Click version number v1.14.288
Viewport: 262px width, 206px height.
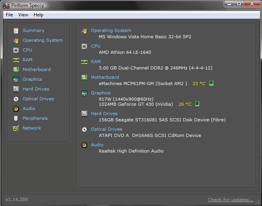coord(16,199)
